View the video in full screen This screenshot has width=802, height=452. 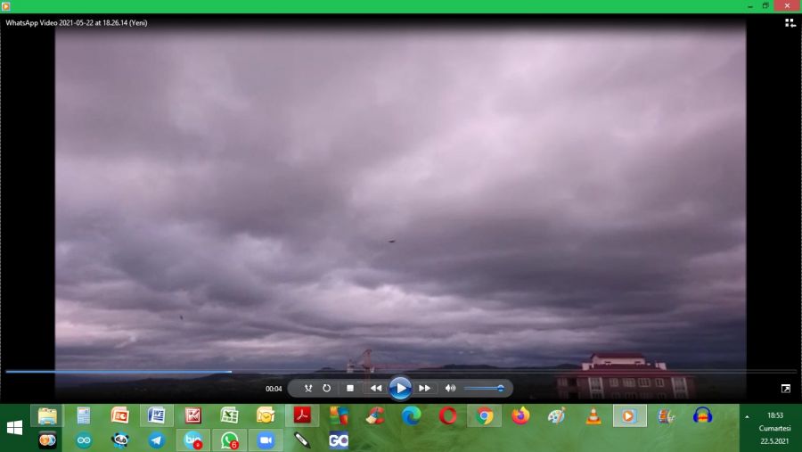coord(785,389)
